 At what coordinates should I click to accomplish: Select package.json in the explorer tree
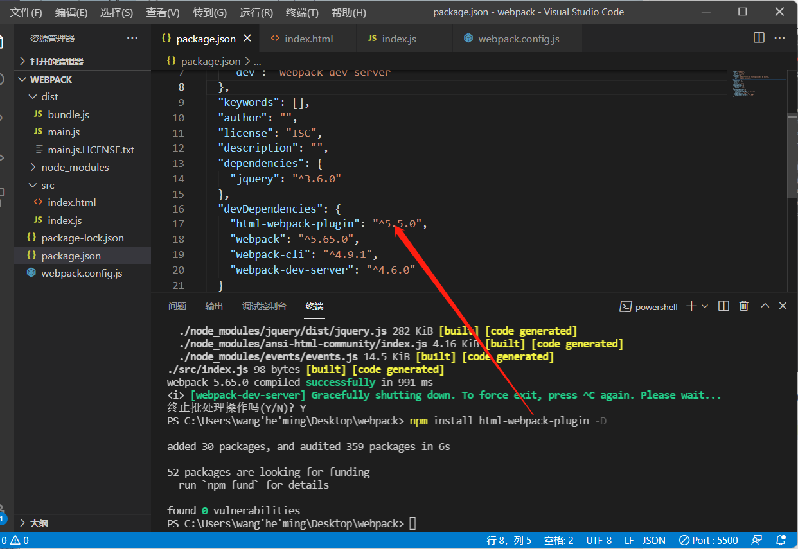82,256
